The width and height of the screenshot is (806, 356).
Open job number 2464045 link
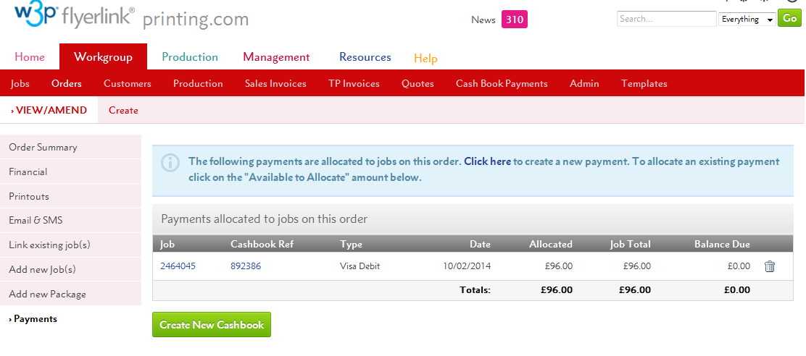tap(178, 266)
